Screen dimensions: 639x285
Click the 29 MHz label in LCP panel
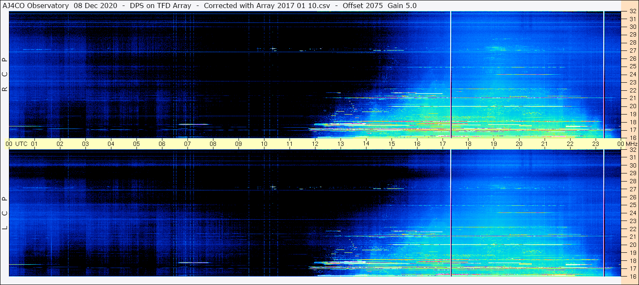tap(632, 173)
